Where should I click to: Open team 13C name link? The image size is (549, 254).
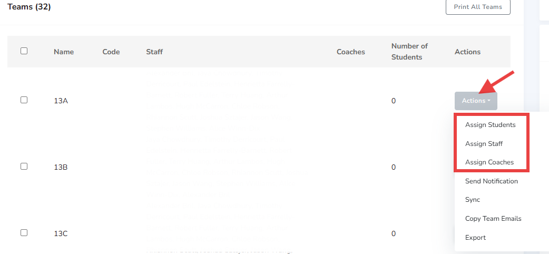61,233
